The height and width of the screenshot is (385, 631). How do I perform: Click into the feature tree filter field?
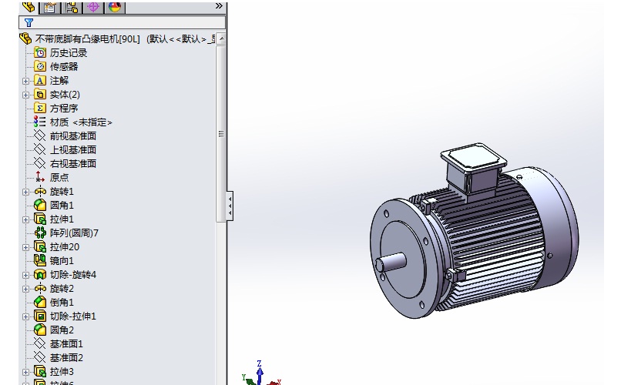point(122,23)
